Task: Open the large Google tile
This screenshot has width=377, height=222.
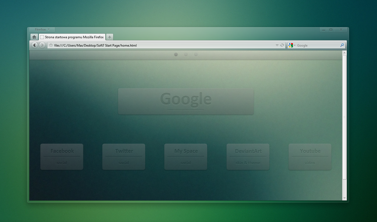Action: (186, 101)
